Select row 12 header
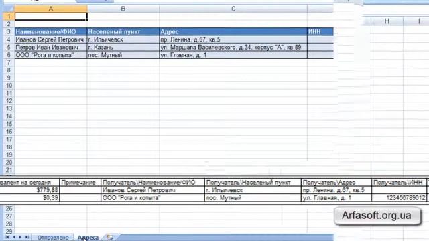 (x=9, y=101)
